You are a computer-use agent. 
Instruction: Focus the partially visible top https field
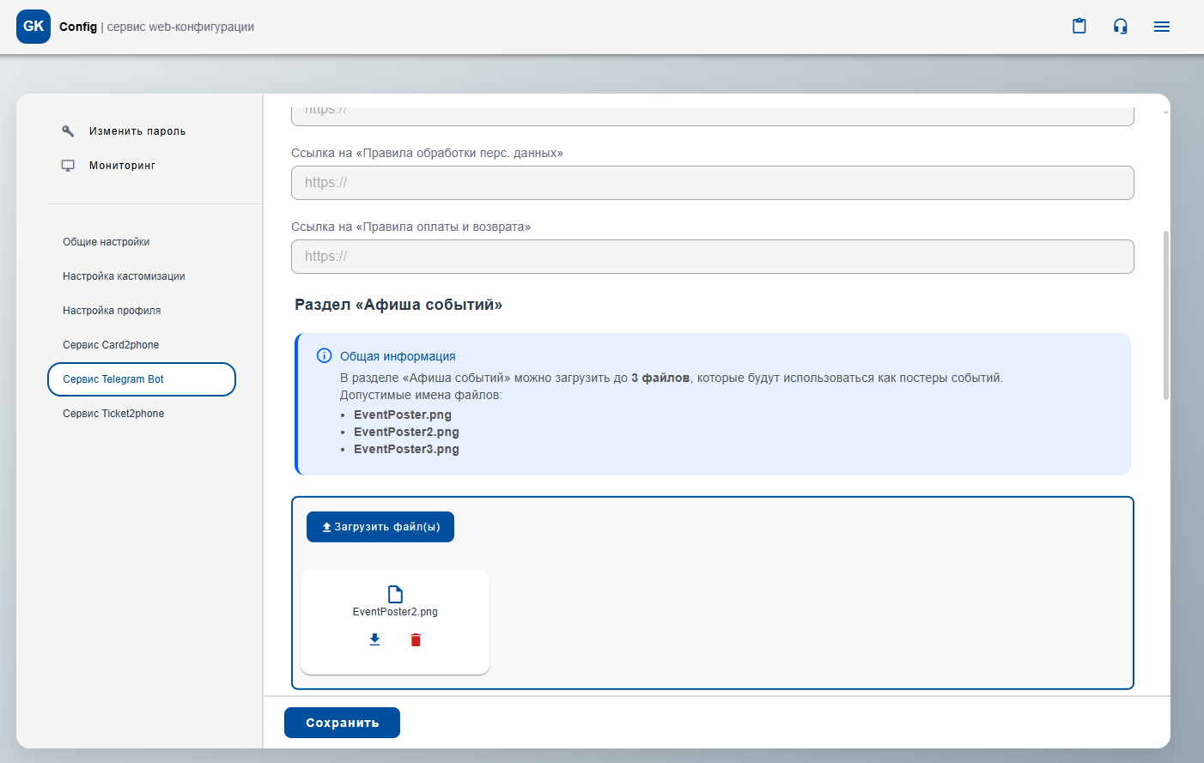(x=713, y=116)
